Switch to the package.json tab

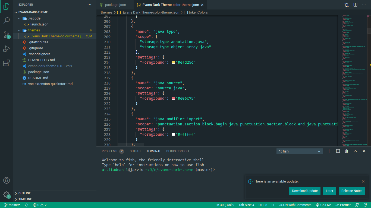click(x=115, y=5)
